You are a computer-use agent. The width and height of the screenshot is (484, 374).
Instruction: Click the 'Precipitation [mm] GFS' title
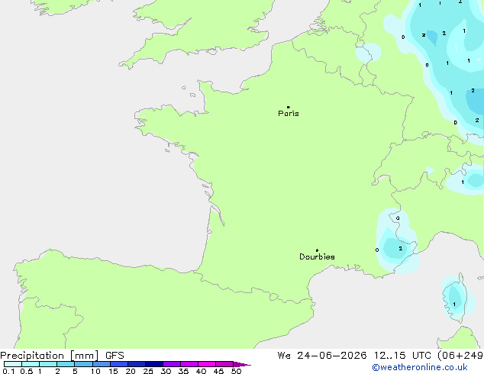pyautogui.click(x=62, y=356)
